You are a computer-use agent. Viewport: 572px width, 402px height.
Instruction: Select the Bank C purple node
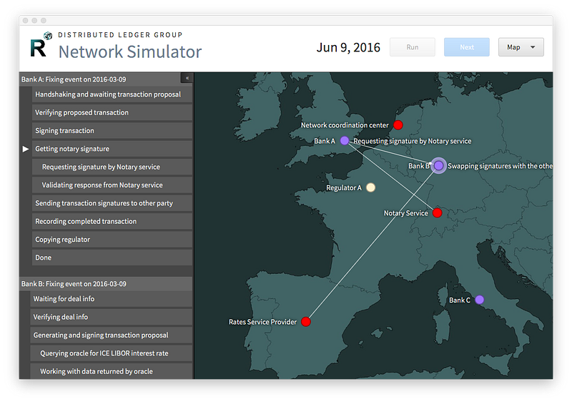coord(479,300)
